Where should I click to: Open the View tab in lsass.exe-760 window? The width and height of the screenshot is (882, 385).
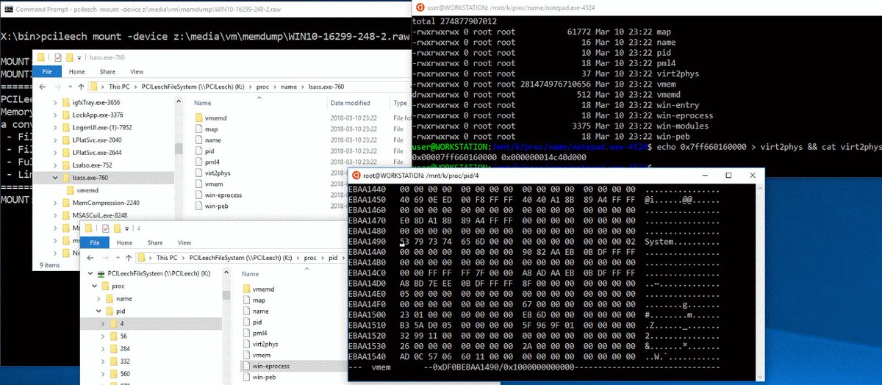click(137, 72)
